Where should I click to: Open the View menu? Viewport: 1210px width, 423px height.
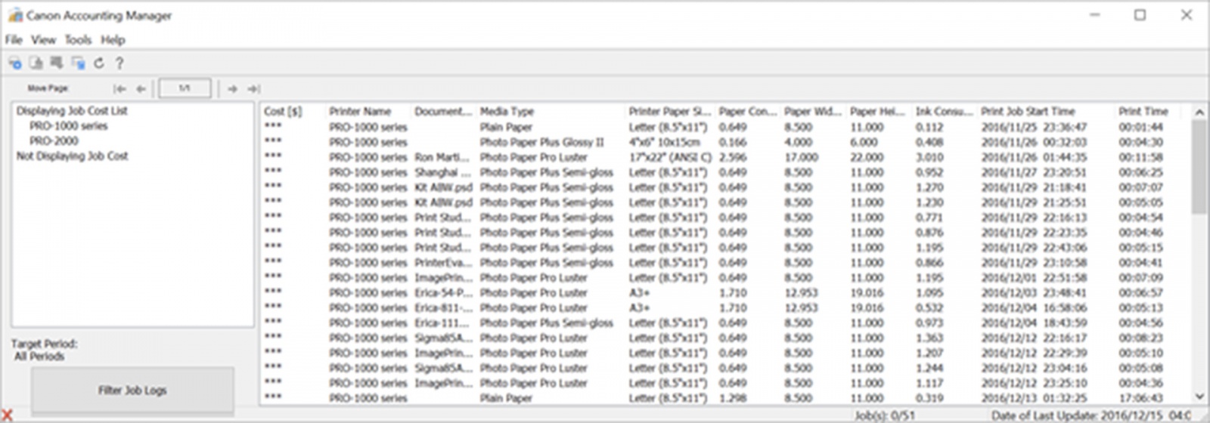click(x=43, y=39)
